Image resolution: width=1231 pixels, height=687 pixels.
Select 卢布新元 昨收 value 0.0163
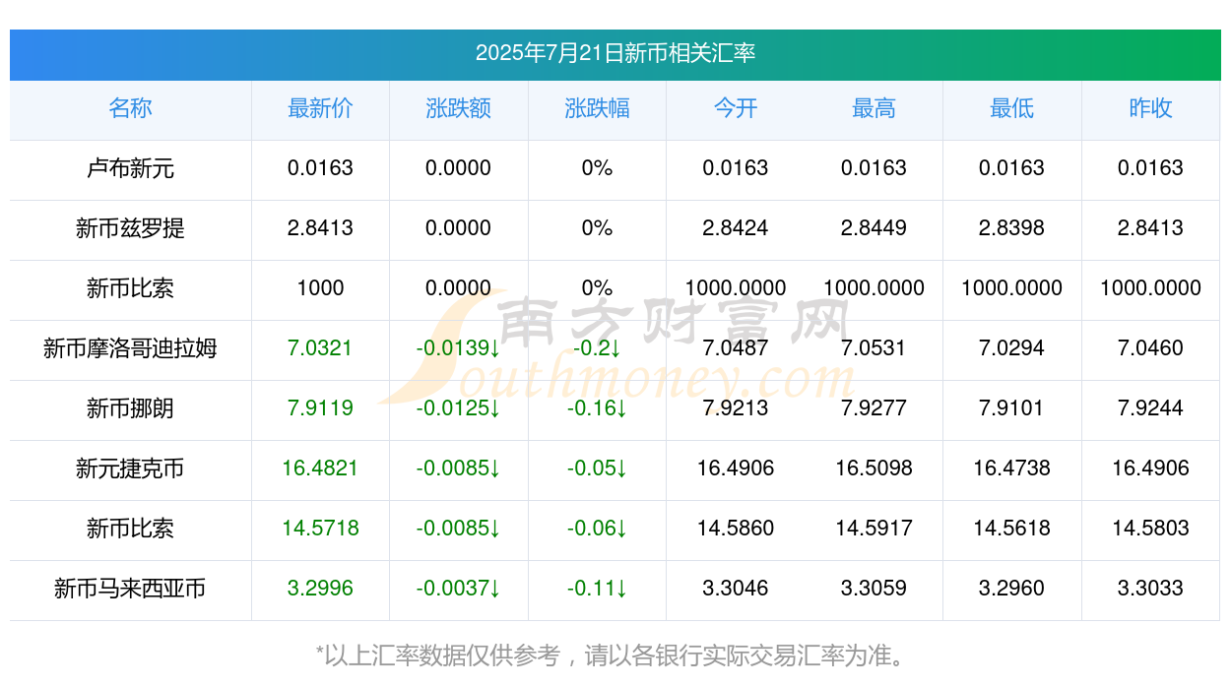[x=1150, y=168]
